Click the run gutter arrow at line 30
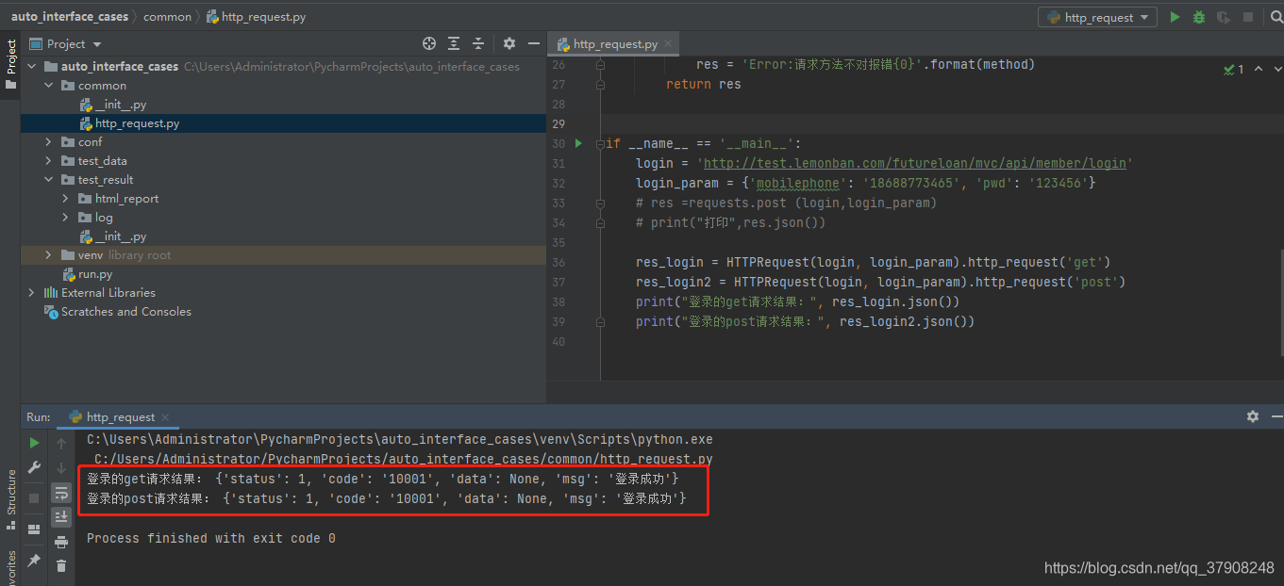The height and width of the screenshot is (586, 1284). point(580,143)
